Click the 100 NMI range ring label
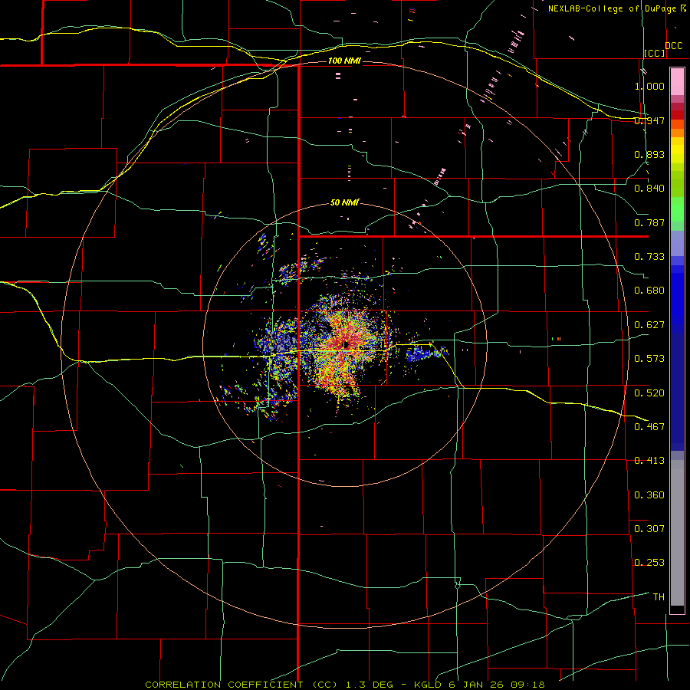The width and height of the screenshot is (690, 690). pyautogui.click(x=344, y=61)
